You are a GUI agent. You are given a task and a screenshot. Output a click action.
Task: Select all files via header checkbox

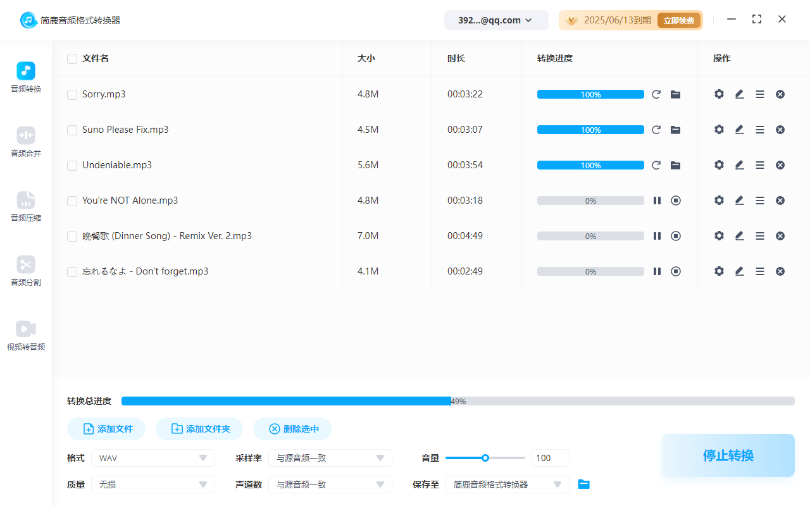72,58
